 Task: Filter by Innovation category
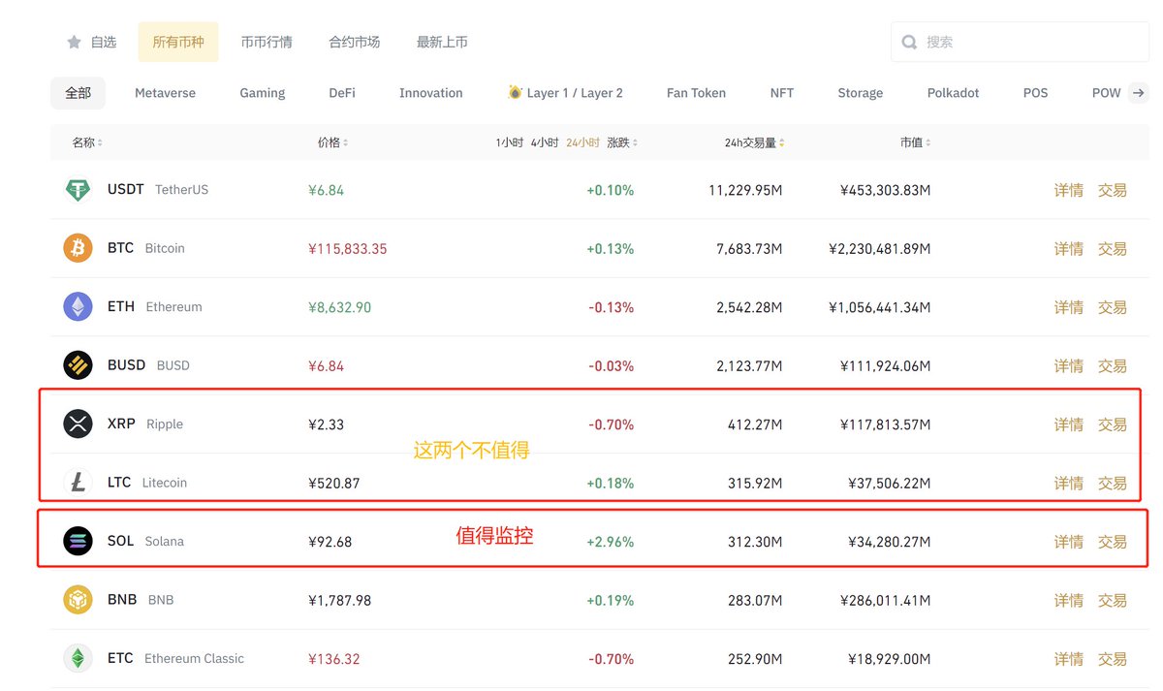(431, 93)
